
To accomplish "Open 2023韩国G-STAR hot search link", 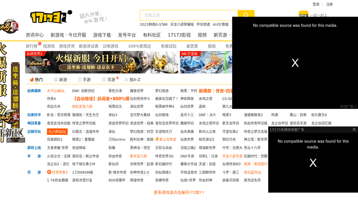I will [153, 25].
